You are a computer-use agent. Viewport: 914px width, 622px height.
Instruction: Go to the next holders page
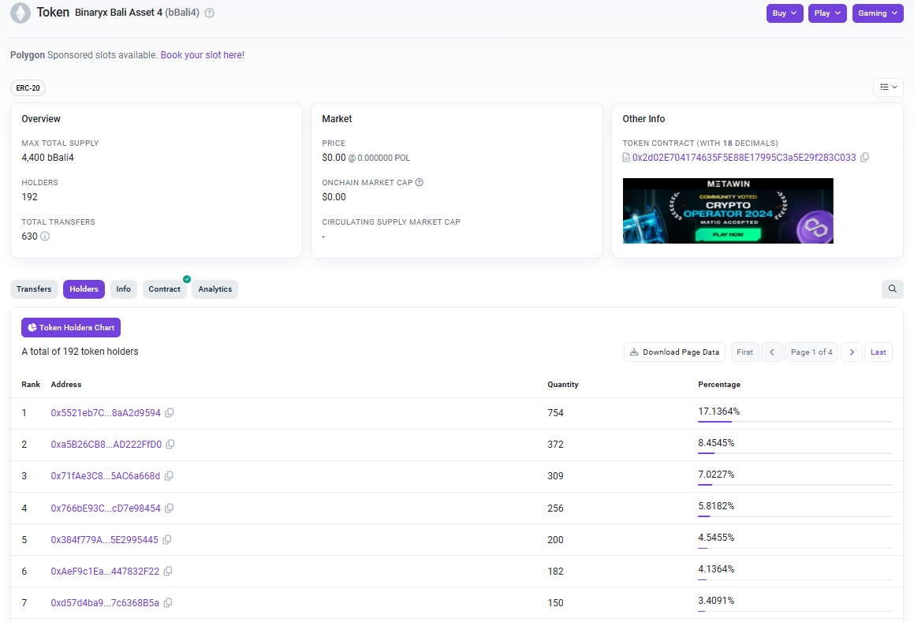point(851,352)
